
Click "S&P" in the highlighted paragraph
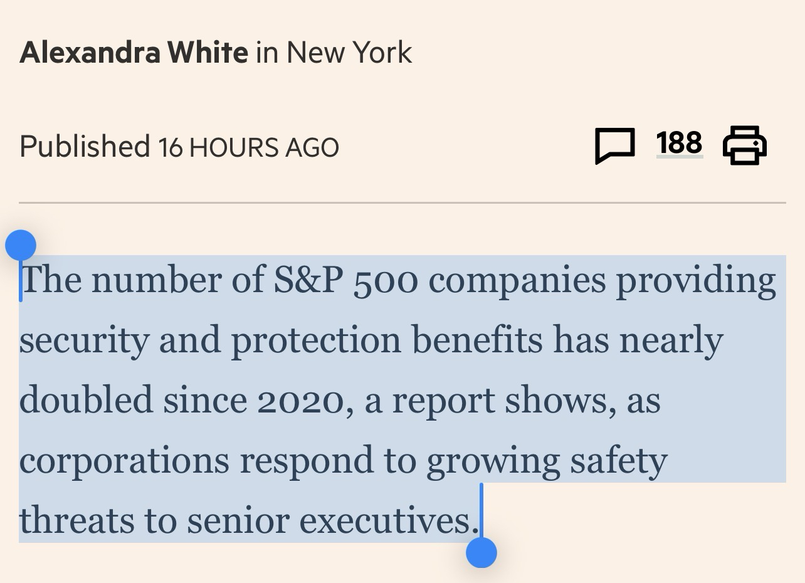click(308, 280)
